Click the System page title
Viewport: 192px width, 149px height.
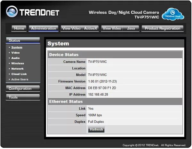click(x=58, y=44)
